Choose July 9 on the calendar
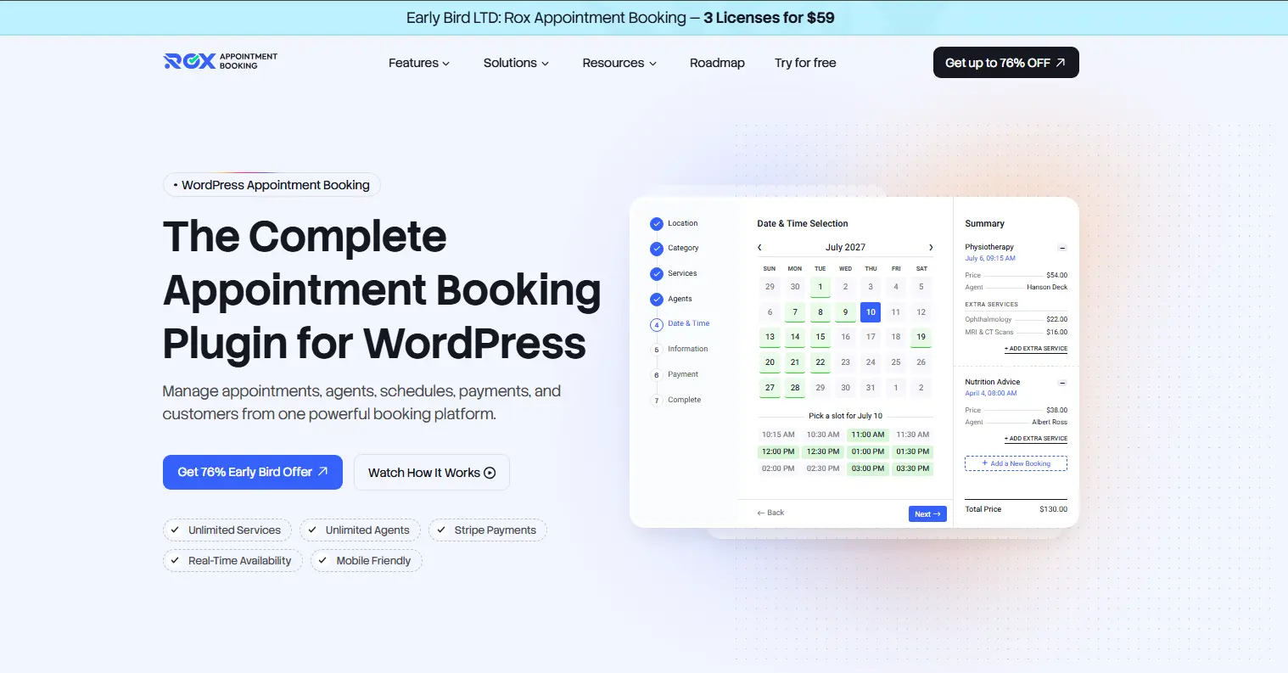Image resolution: width=1288 pixels, height=673 pixels. pos(845,312)
